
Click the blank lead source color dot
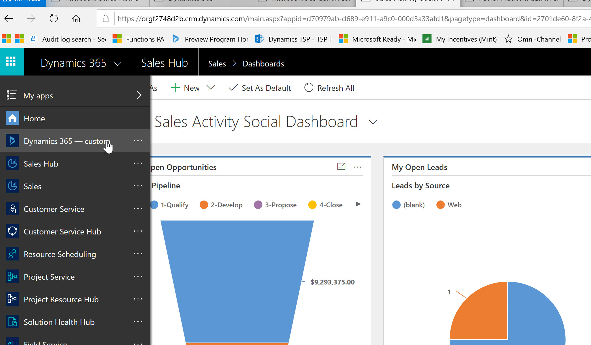[396, 204]
